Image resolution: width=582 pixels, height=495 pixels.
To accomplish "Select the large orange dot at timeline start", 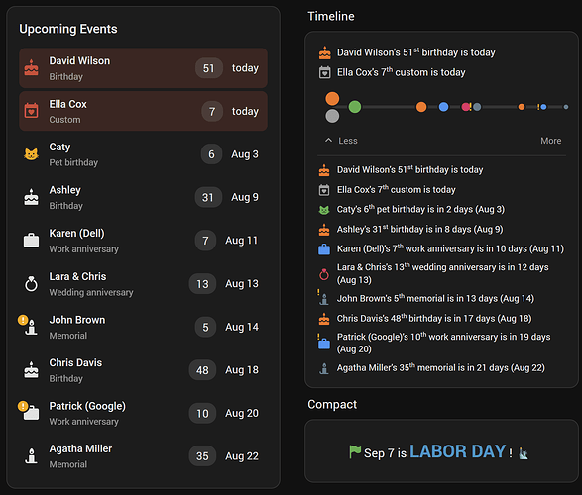I will (332, 99).
